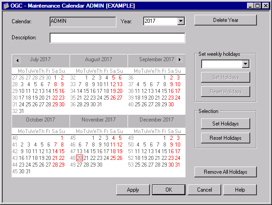Viewport: 272px width, 205px height.
Task: Select December 1 in the calendar
Action: (x=164, y=138)
